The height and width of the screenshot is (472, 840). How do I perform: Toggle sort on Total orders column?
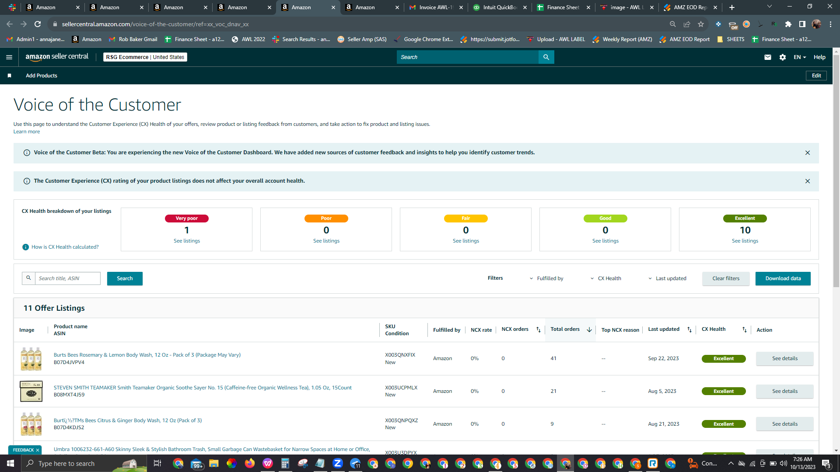pos(589,330)
